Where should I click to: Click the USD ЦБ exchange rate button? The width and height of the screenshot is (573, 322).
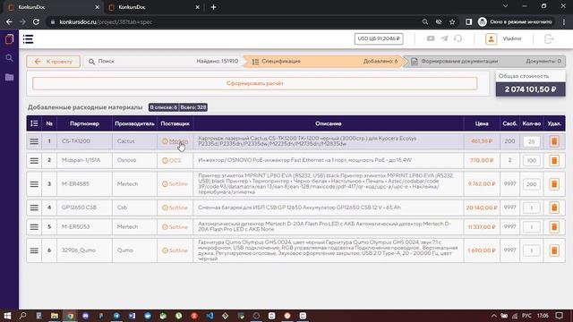379,38
